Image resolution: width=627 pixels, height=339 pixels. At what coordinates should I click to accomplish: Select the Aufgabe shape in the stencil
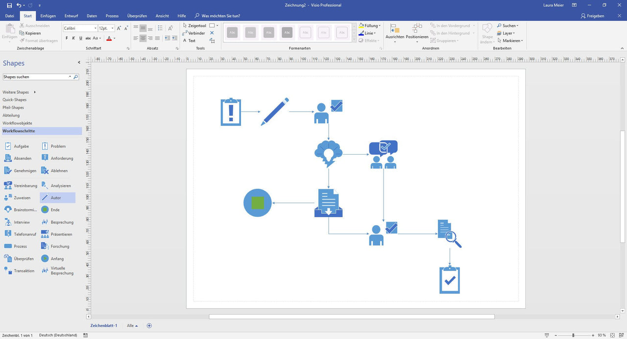pos(16,146)
